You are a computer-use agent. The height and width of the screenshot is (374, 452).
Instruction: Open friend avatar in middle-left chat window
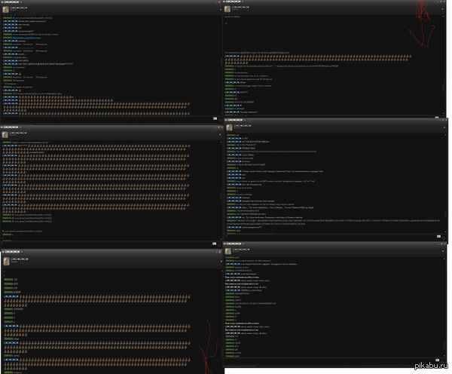pos(5,135)
